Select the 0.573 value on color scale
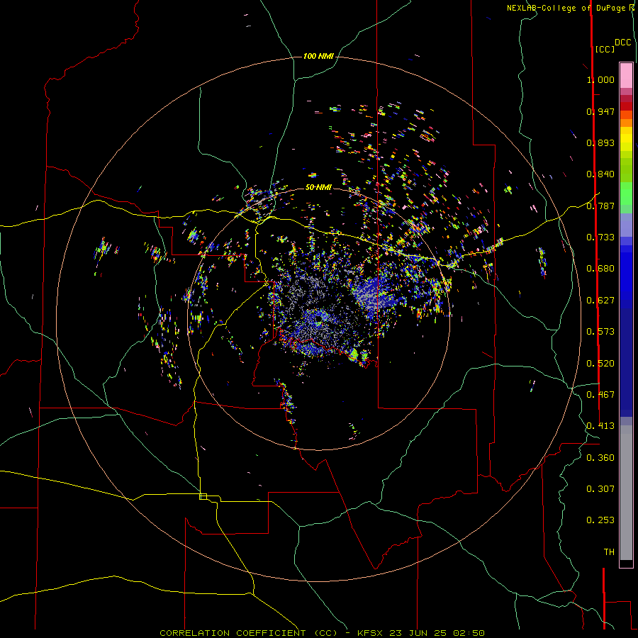This screenshot has width=638, height=638. tap(600, 332)
